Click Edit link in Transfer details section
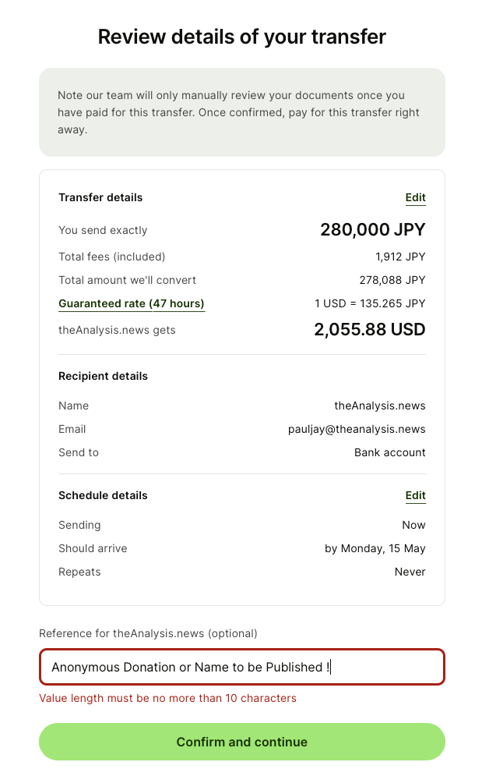This screenshot has width=482, height=769. click(415, 198)
